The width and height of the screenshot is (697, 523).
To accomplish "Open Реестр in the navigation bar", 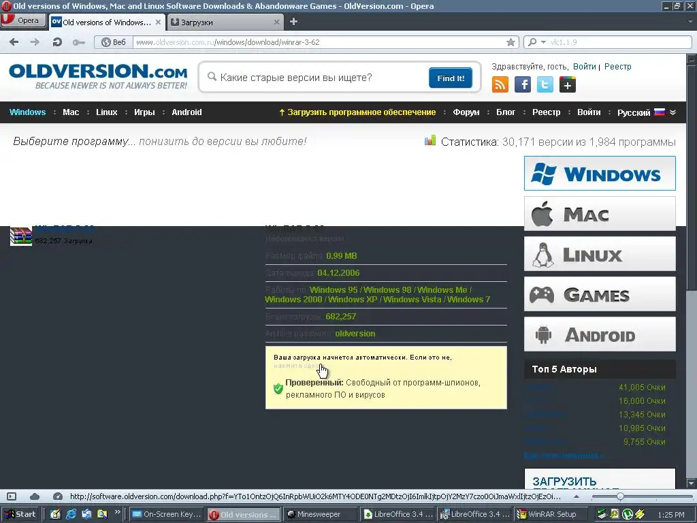I will click(x=547, y=112).
